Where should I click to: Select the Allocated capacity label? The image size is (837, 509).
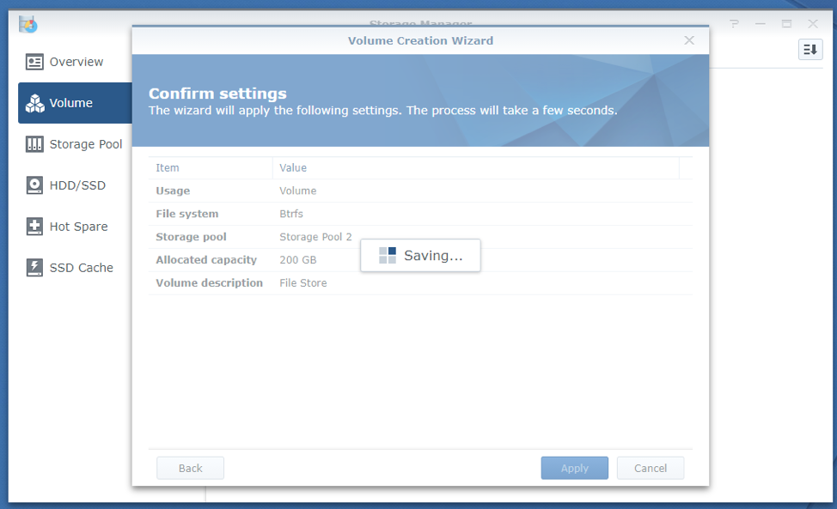[206, 259]
